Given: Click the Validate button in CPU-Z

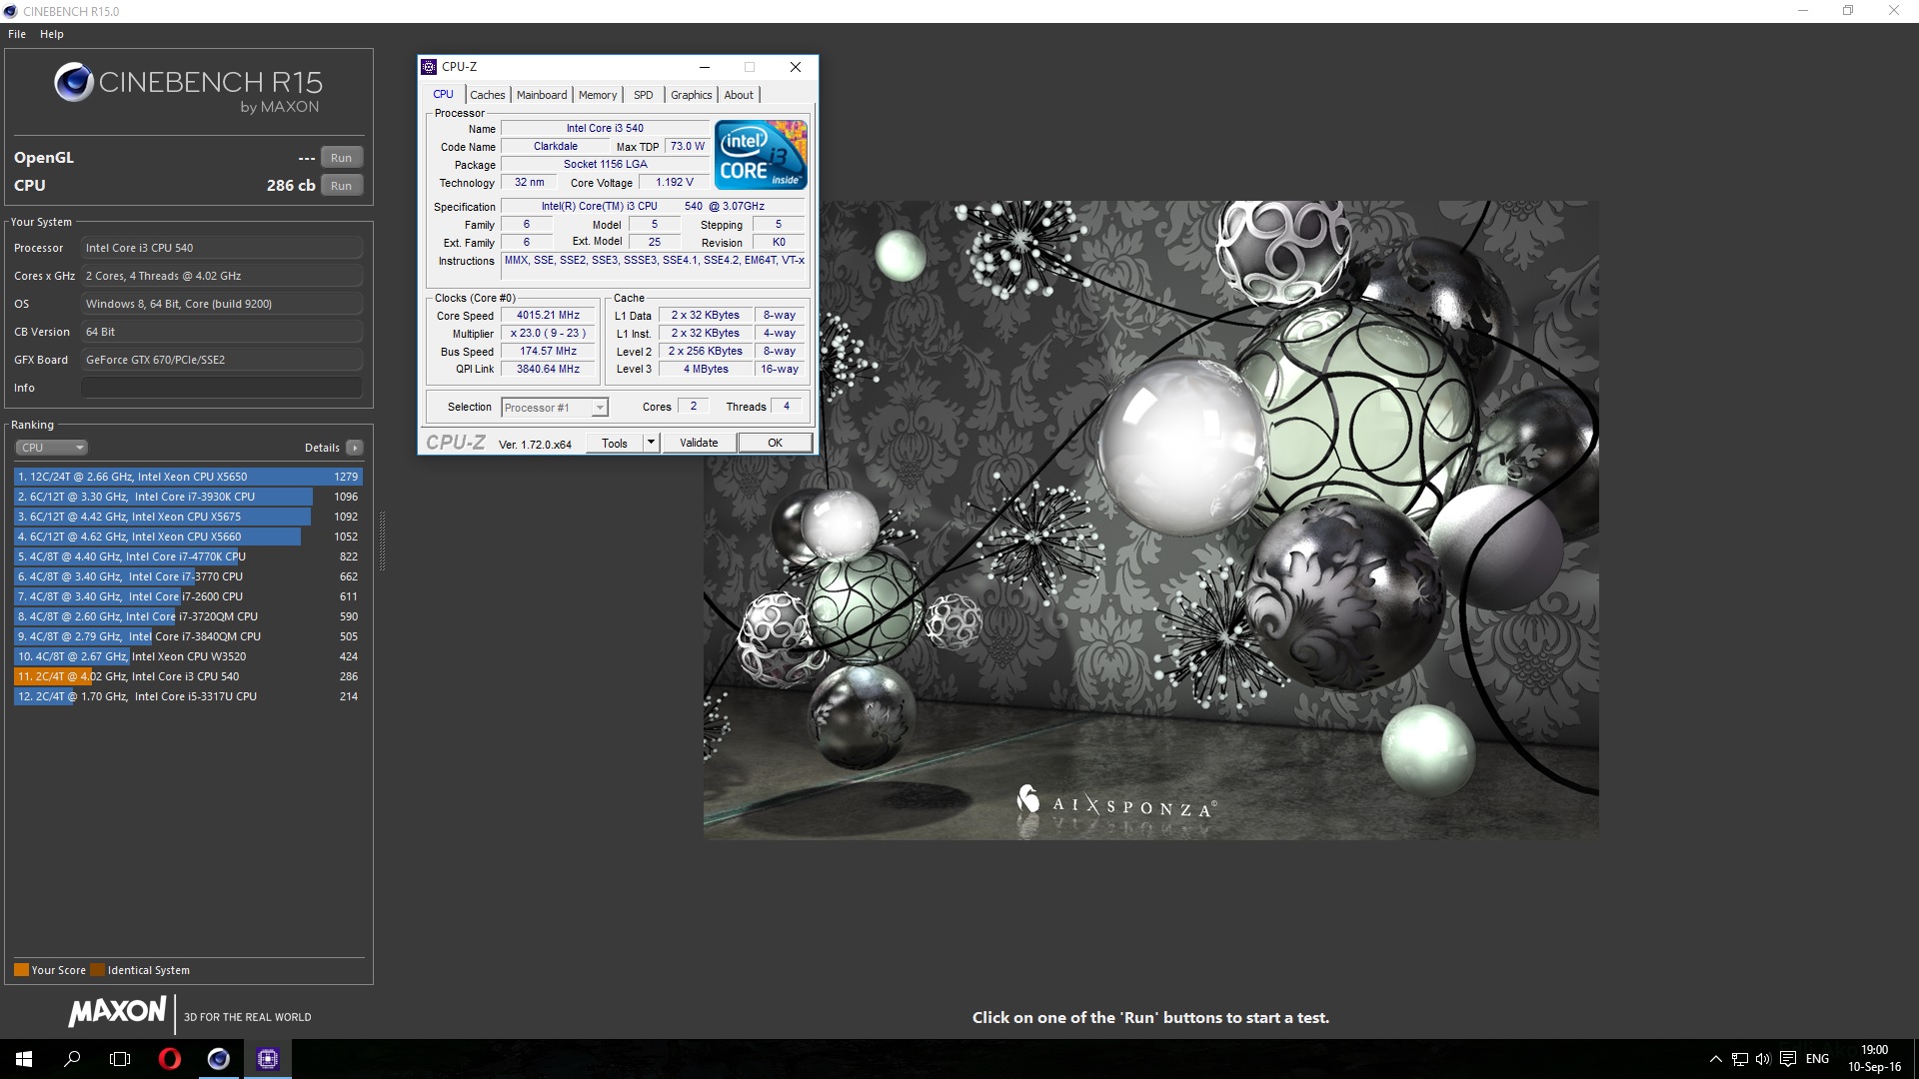Looking at the screenshot, I should (x=698, y=442).
